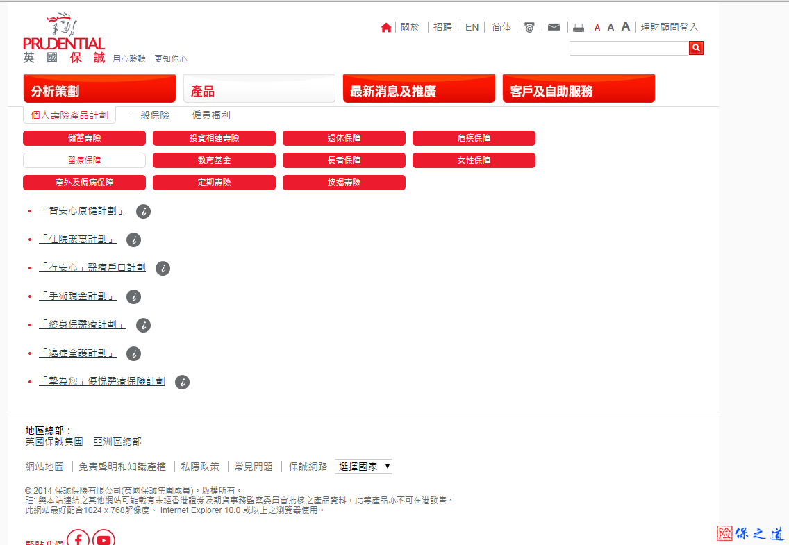Click the printer icon to print the page
Viewport: 789px width, 545px height.
pyautogui.click(x=579, y=28)
